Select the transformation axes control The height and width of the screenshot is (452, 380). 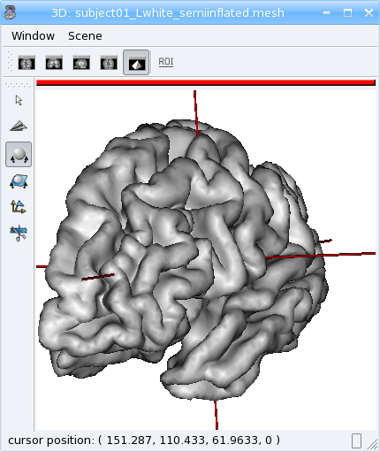19,207
